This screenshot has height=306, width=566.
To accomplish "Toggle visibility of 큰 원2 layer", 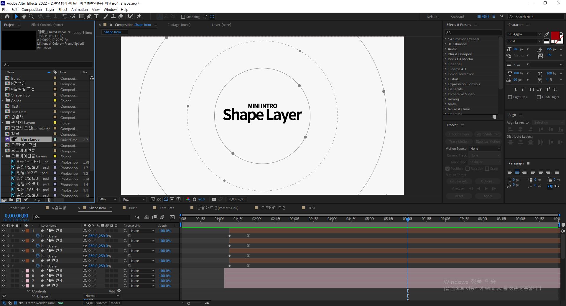I will (4, 286).
